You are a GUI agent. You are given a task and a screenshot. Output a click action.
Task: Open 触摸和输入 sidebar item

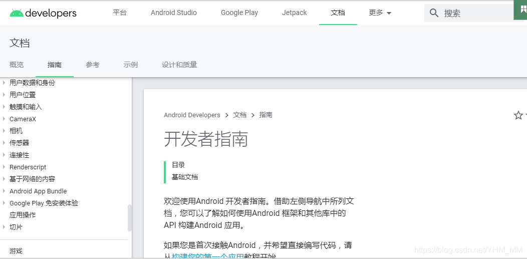pyautogui.click(x=26, y=107)
